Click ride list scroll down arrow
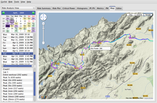Image resolution: width=157 pixels, height=103 pixels. tap(34, 64)
